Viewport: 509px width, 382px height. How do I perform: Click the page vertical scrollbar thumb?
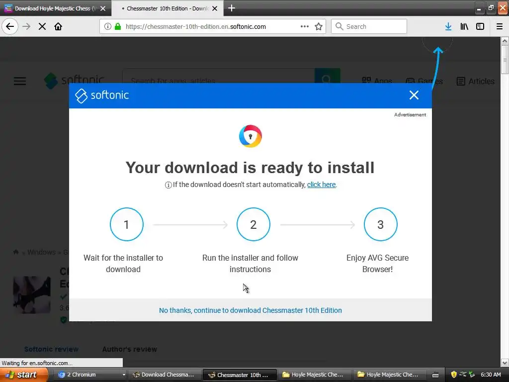[x=505, y=60]
